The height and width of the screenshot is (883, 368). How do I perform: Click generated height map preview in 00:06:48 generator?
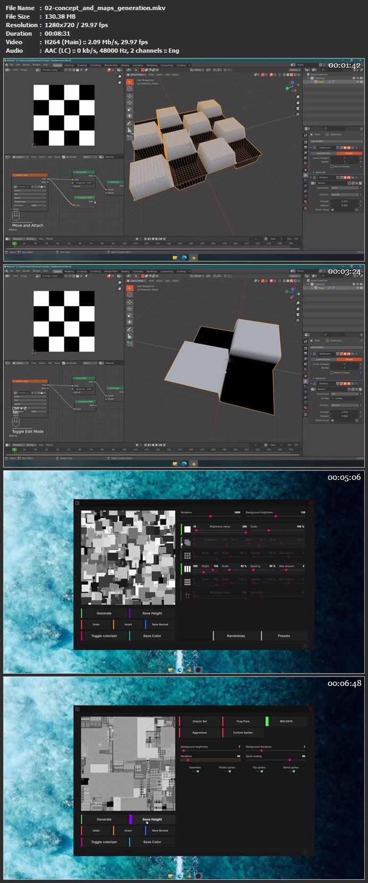128,763
